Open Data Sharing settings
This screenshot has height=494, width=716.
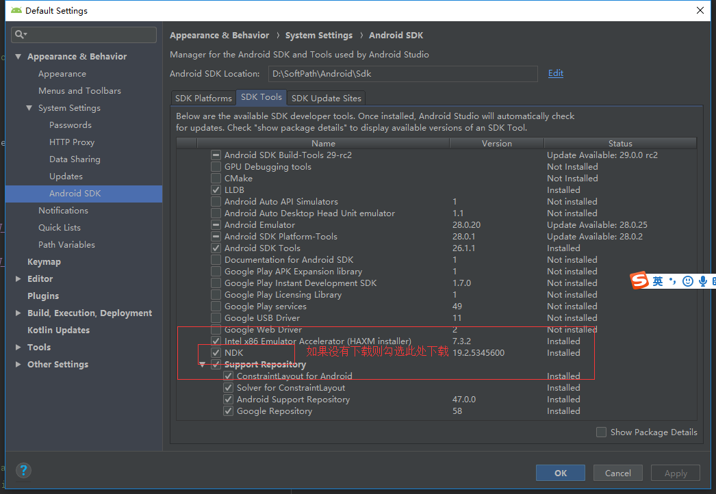[75, 159]
